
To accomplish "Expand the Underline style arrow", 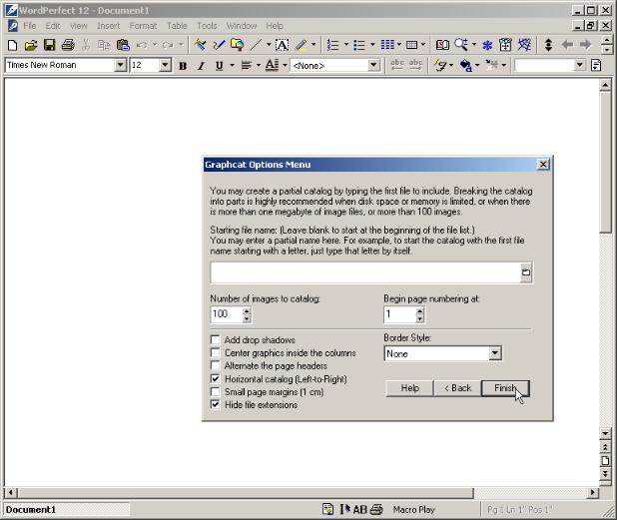I will pyautogui.click(x=232, y=66).
